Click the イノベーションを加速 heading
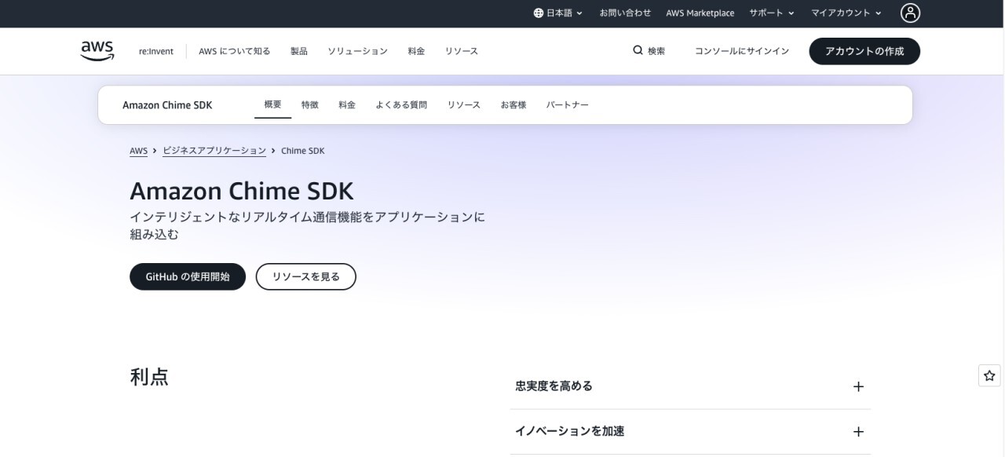The height and width of the screenshot is (457, 1005). [570, 431]
